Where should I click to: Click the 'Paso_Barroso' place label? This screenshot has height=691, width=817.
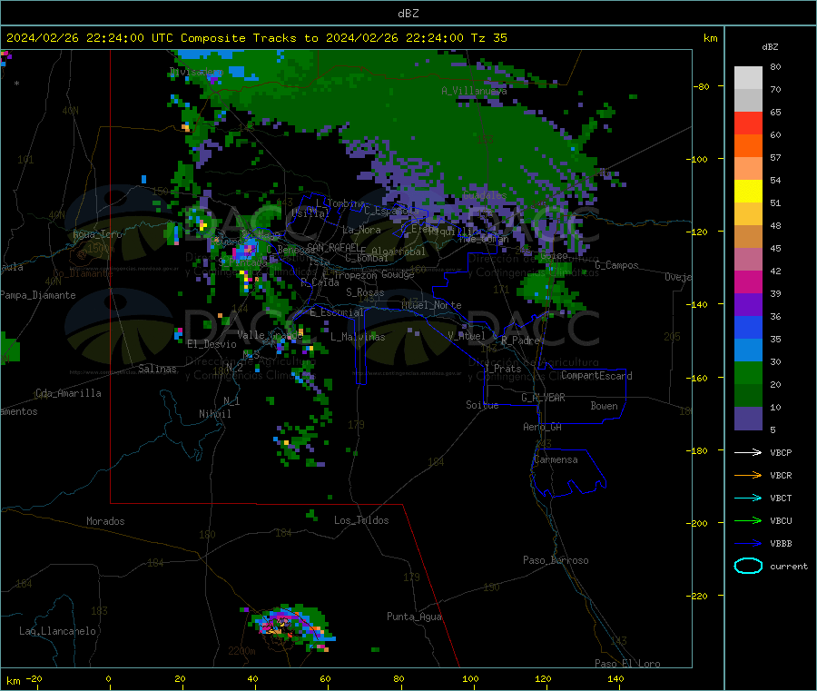click(x=556, y=560)
